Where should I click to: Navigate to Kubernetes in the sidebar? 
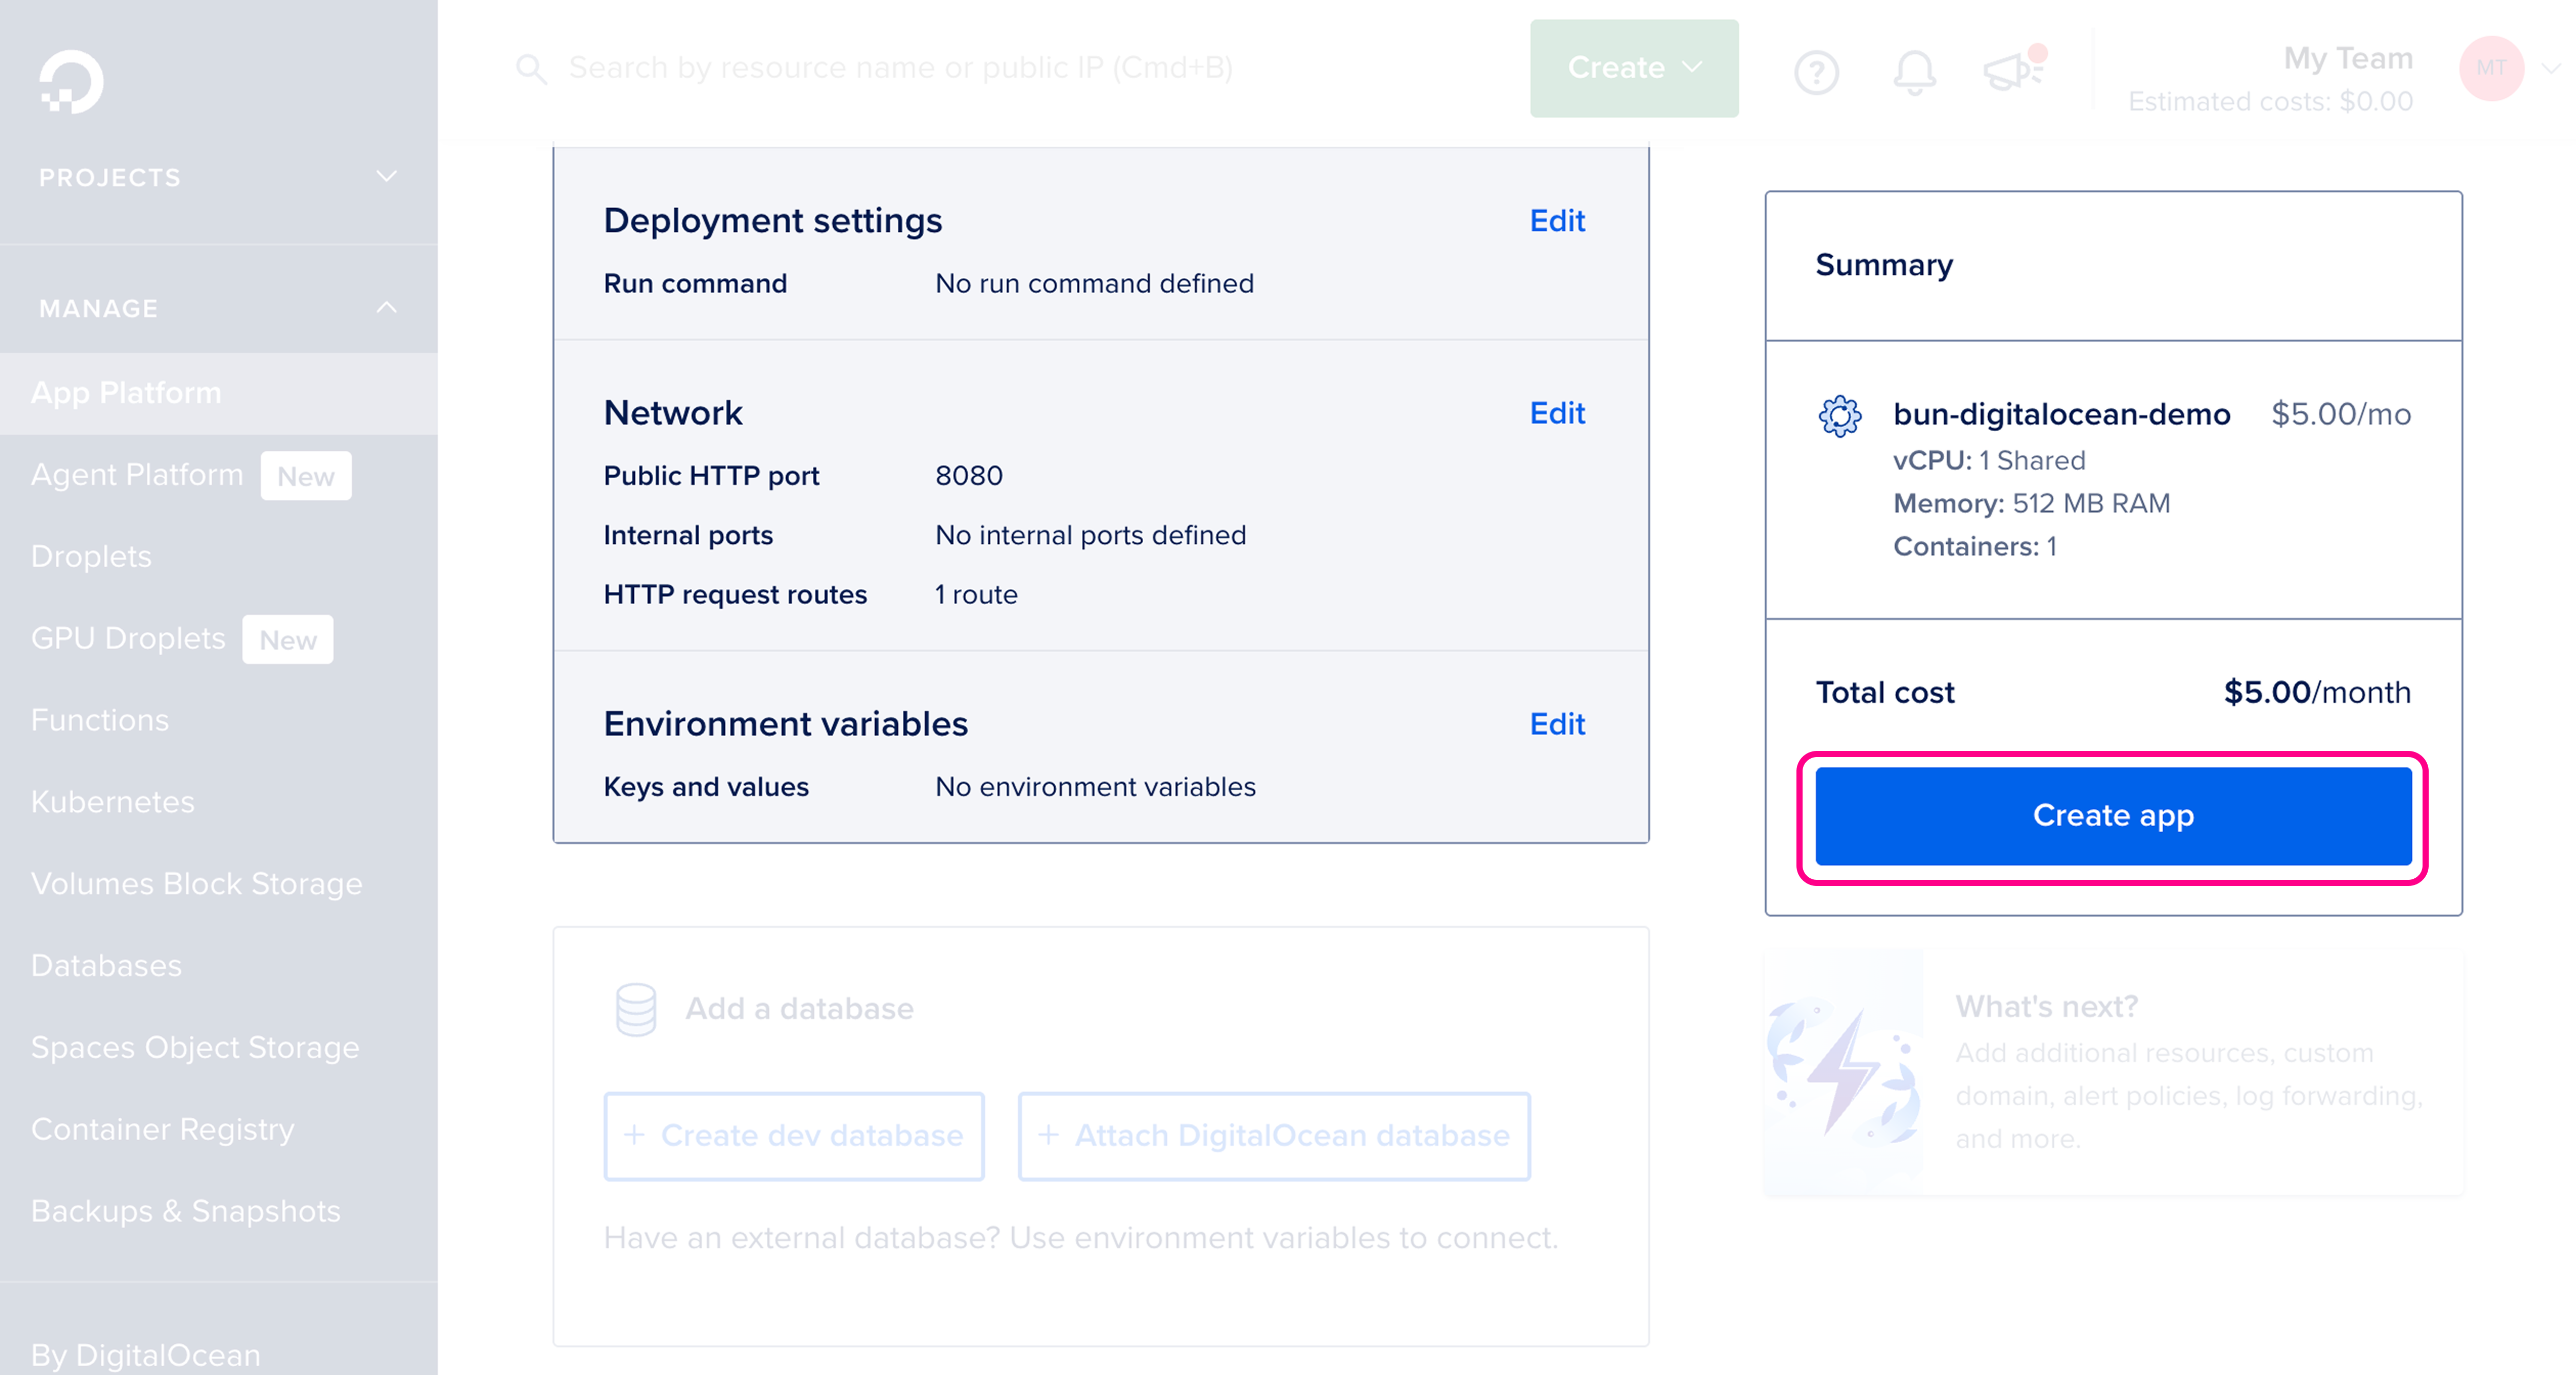(113, 801)
